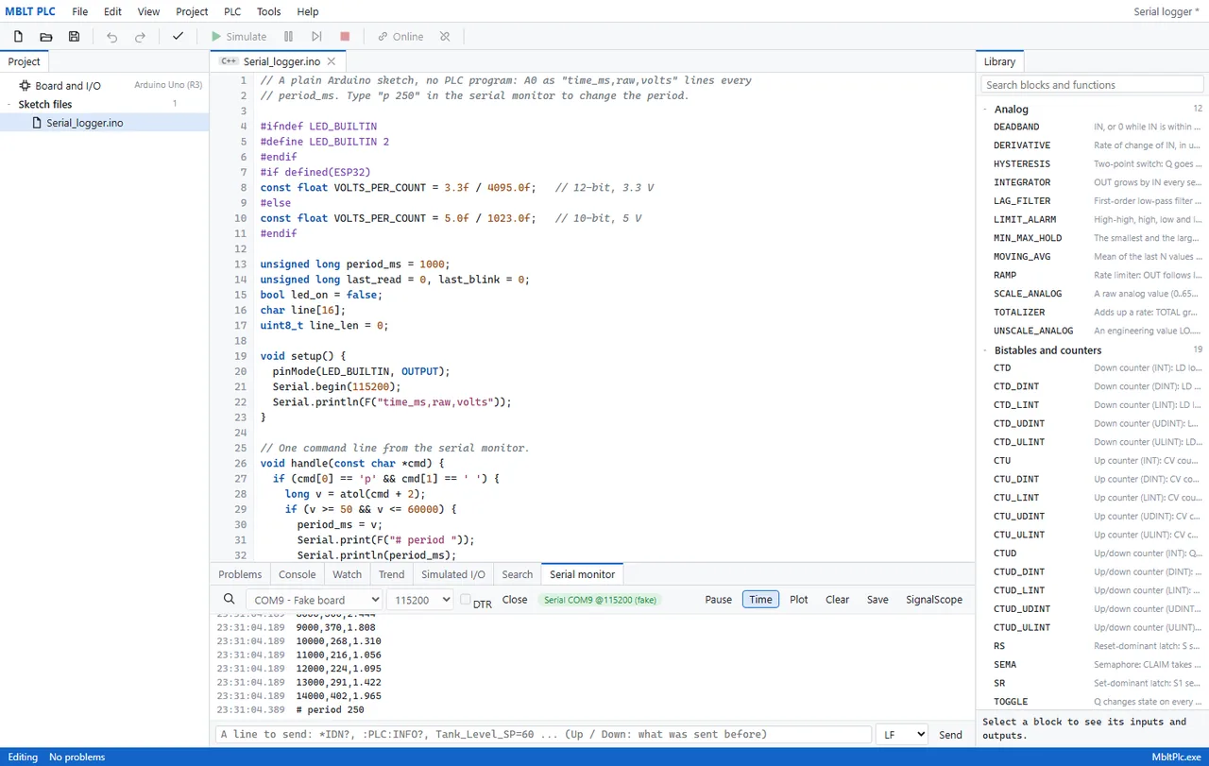This screenshot has width=1209, height=766.
Task: Stop simulation with red square icon
Action: click(345, 37)
